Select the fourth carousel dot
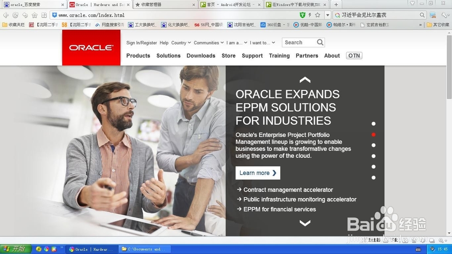The height and width of the screenshot is (254, 452). 374,156
